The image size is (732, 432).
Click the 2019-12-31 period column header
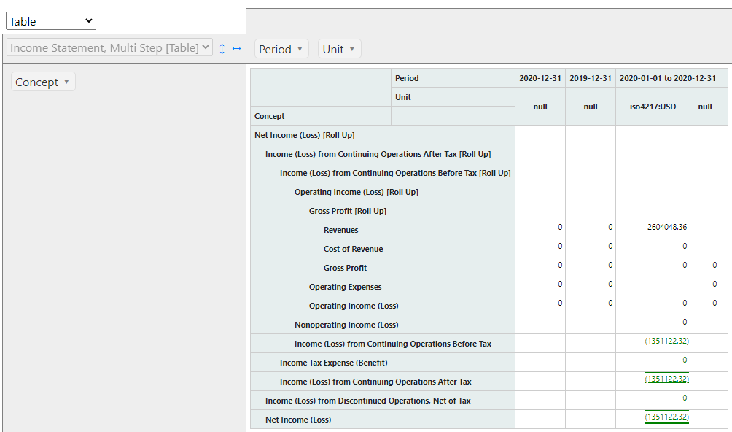[x=590, y=78]
